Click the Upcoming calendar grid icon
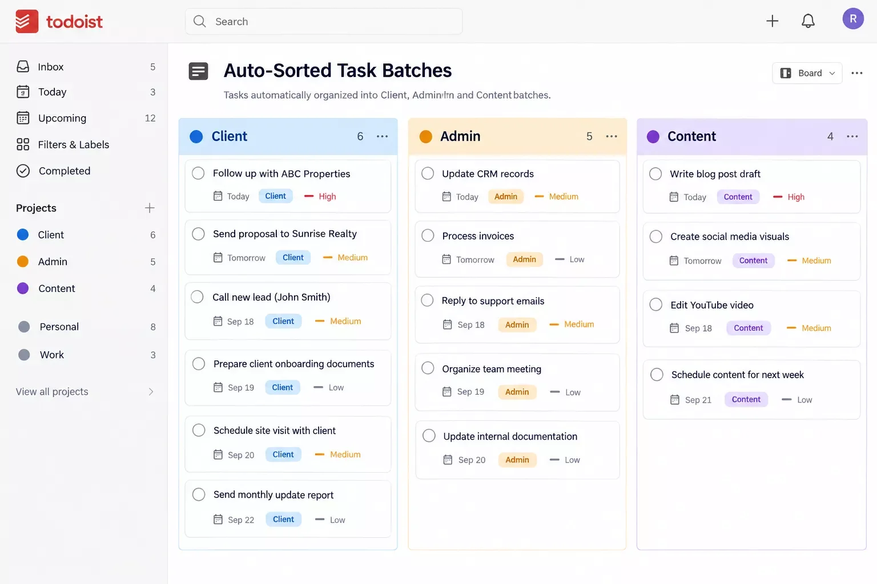 click(x=23, y=118)
